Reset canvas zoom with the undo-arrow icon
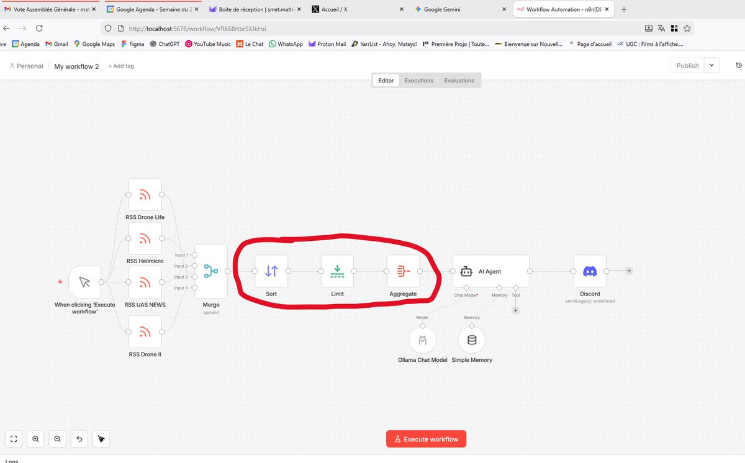 pyautogui.click(x=79, y=439)
